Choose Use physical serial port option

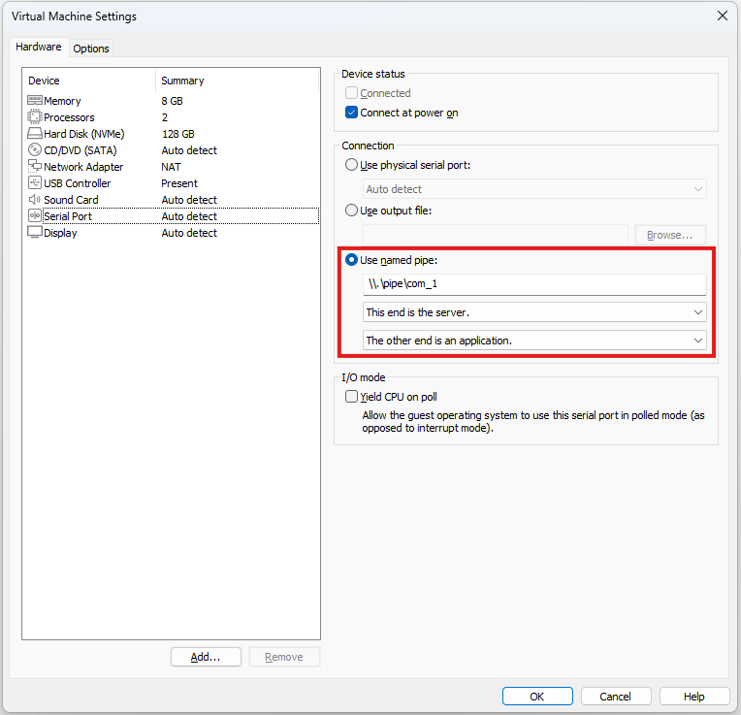tap(352, 165)
